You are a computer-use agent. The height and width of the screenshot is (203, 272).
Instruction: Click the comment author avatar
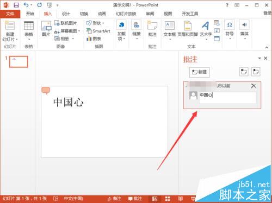coord(193,96)
